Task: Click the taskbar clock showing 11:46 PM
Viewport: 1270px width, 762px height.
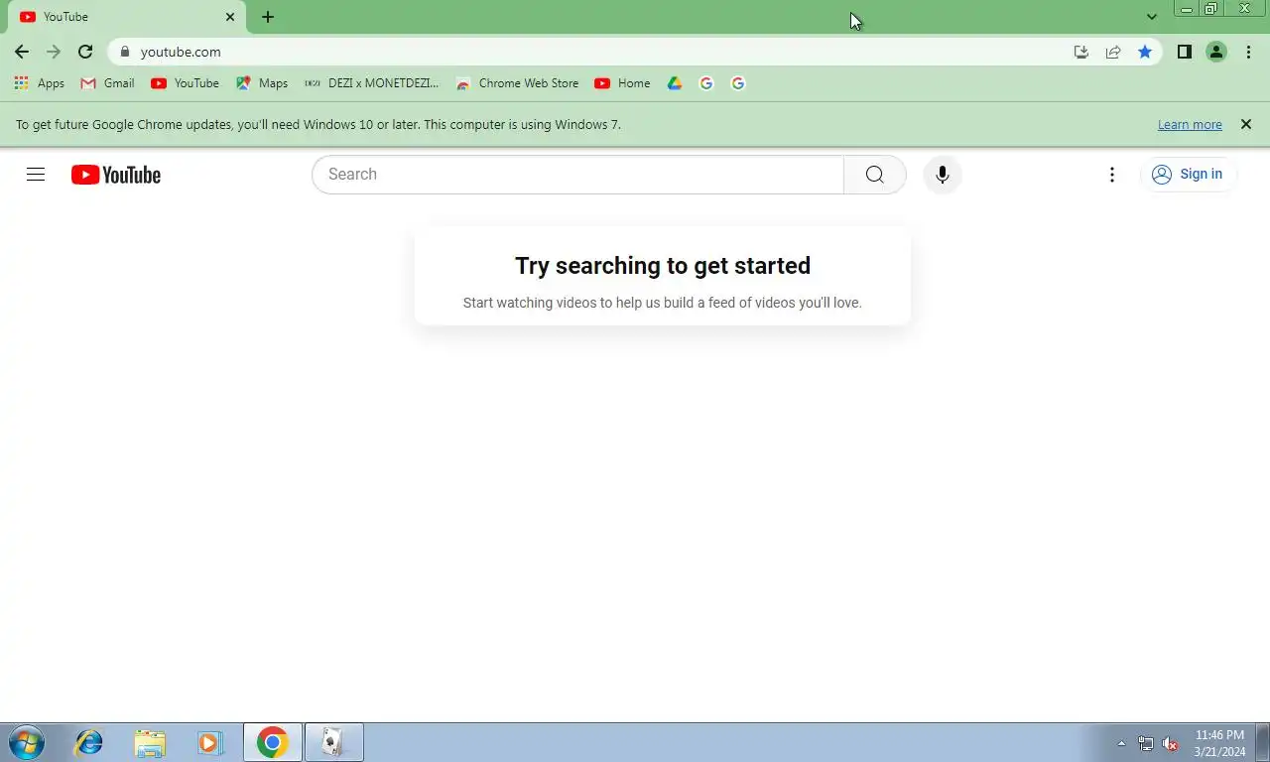Action: 1219,743
